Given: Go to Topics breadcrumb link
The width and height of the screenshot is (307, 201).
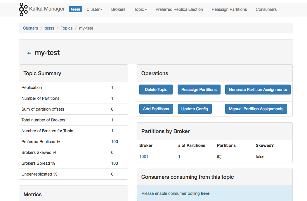Looking at the screenshot, I should click(x=67, y=28).
